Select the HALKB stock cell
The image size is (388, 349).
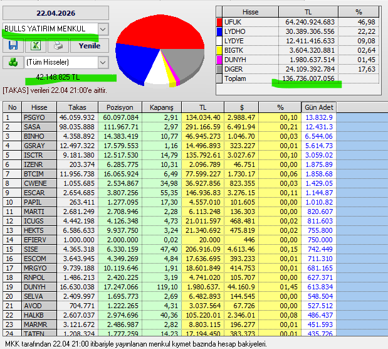39,315
